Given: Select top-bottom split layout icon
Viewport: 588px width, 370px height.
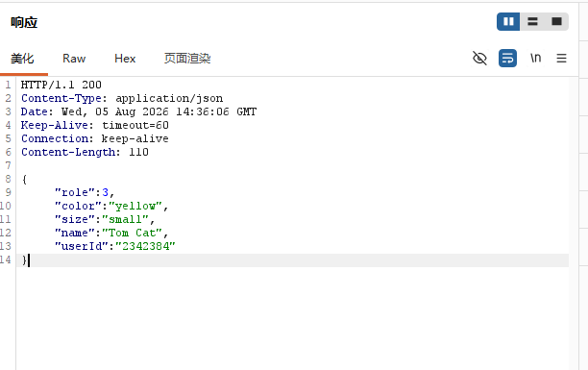Looking at the screenshot, I should pos(532,21).
